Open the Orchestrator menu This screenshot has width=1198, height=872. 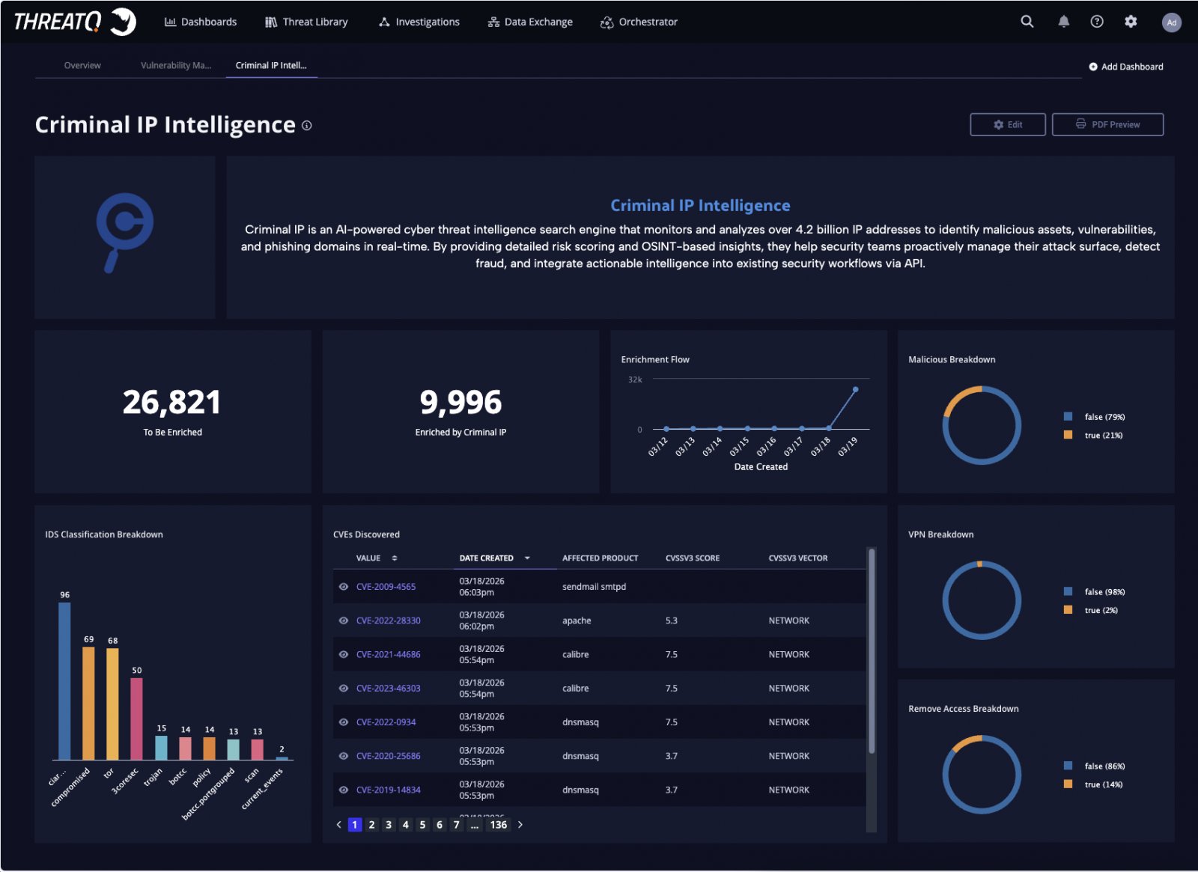click(639, 22)
